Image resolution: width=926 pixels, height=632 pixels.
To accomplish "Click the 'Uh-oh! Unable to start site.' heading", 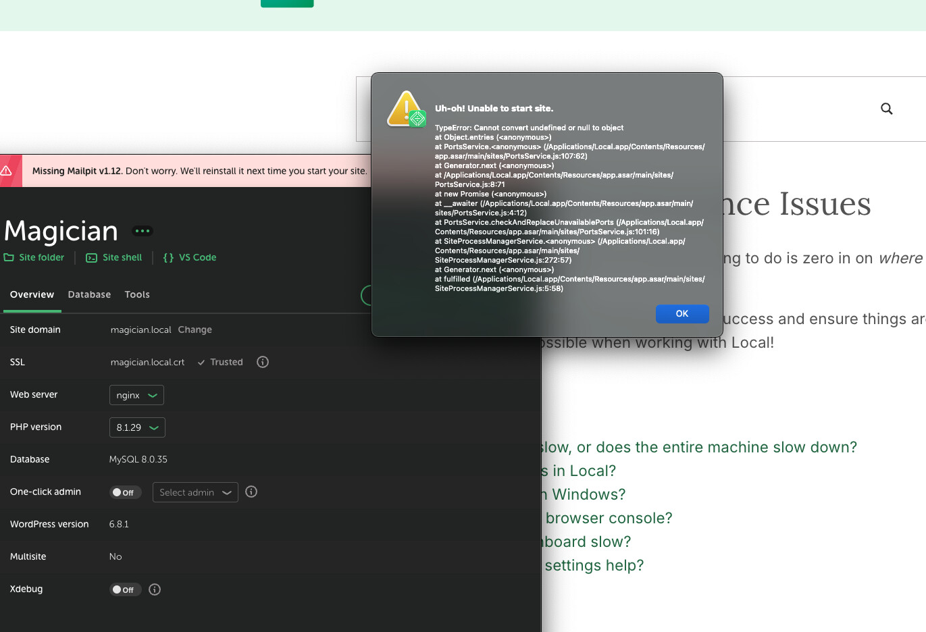I will (x=494, y=108).
